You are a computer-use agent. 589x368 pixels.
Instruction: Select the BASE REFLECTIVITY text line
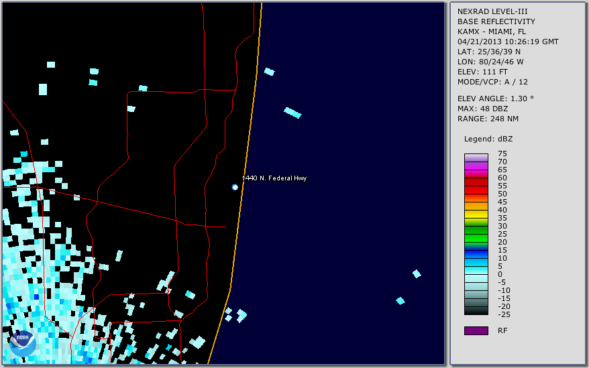point(496,21)
